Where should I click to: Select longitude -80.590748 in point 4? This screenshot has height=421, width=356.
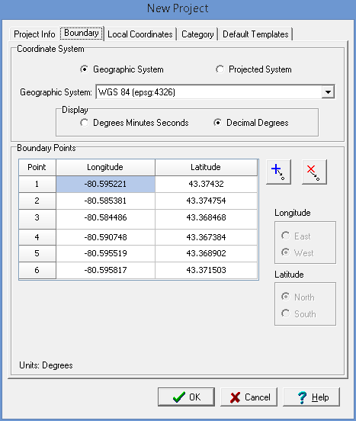105,237
